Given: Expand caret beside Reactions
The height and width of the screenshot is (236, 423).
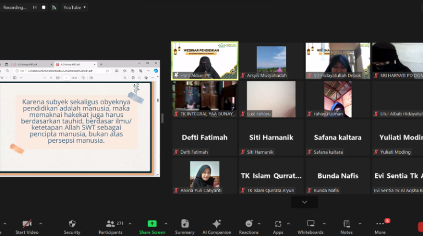Looking at the screenshot, I should tap(259, 223).
